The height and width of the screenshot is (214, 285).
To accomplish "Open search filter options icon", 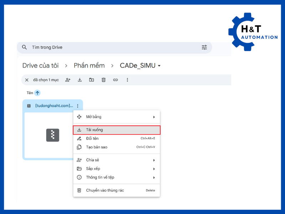I will click(204, 47).
